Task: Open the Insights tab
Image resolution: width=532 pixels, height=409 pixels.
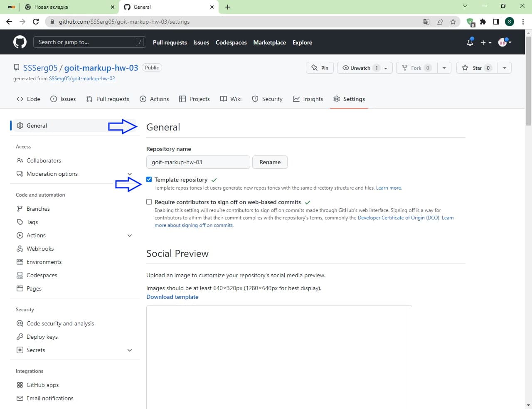Action: coord(308,99)
